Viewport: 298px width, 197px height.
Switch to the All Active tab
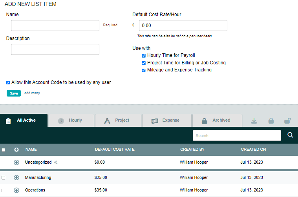click(24, 120)
